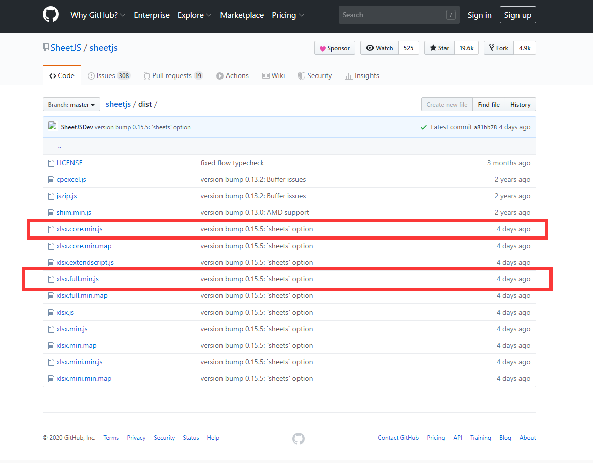Select the file icon next to xlsx.mini.min.map
The height and width of the screenshot is (463, 593).
(x=51, y=379)
